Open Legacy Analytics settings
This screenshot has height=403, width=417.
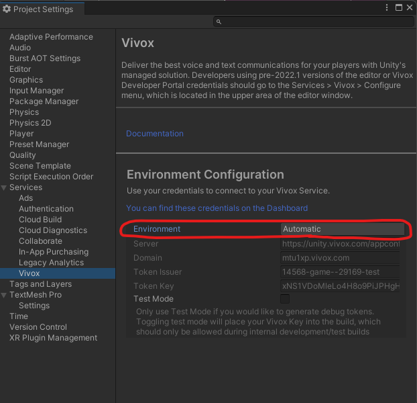pos(52,263)
